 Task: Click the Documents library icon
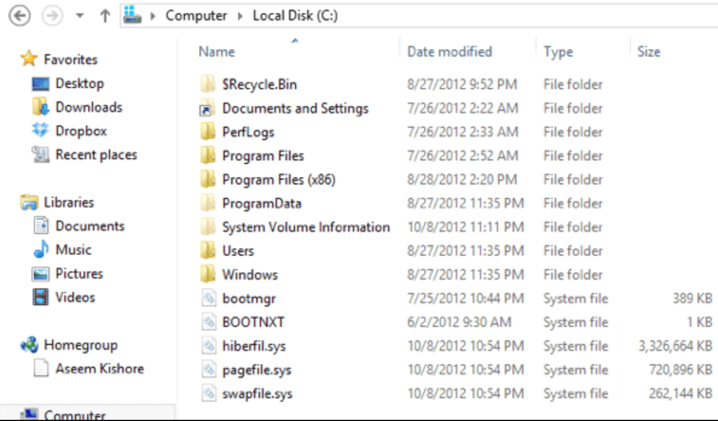40,226
